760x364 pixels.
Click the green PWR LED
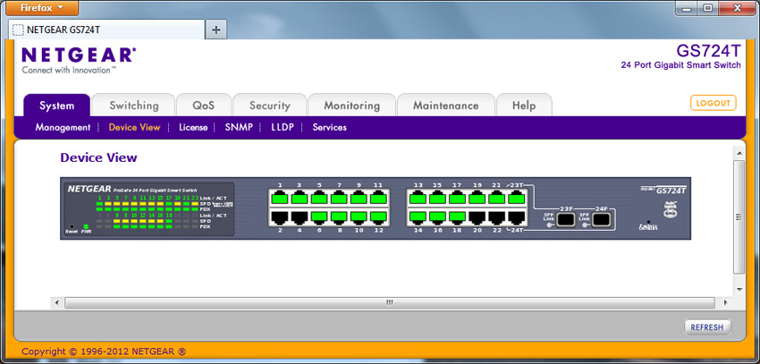click(x=86, y=226)
